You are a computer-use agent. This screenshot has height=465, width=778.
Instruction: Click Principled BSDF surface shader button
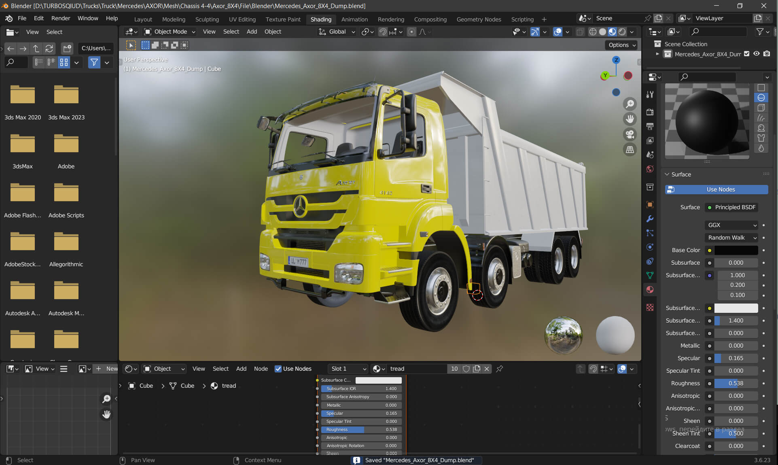pos(731,207)
